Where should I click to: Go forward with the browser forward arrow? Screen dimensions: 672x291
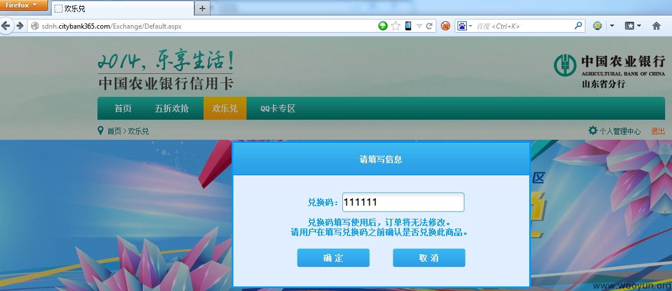pos(19,26)
